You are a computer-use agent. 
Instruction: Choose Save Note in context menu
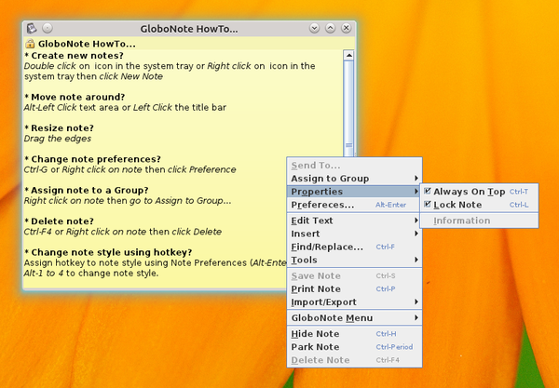coord(355,275)
